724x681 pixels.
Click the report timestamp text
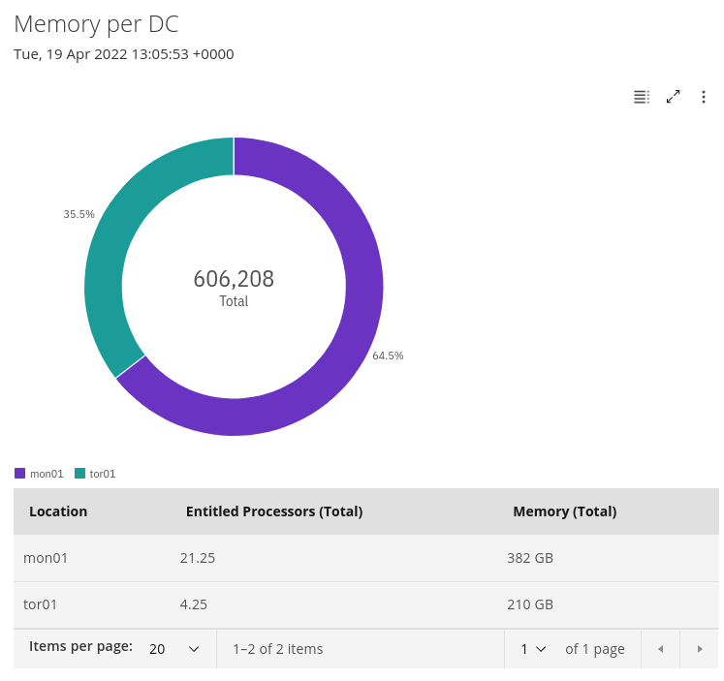pos(124,54)
